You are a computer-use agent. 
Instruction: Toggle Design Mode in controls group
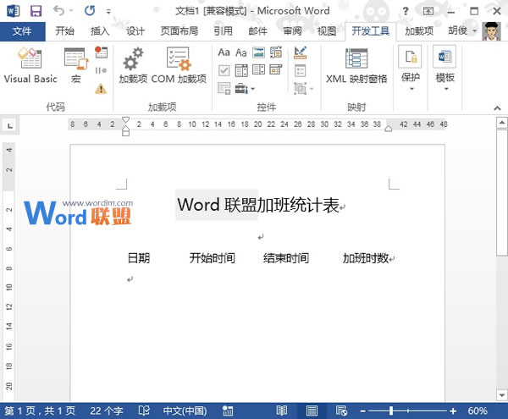tap(301, 52)
